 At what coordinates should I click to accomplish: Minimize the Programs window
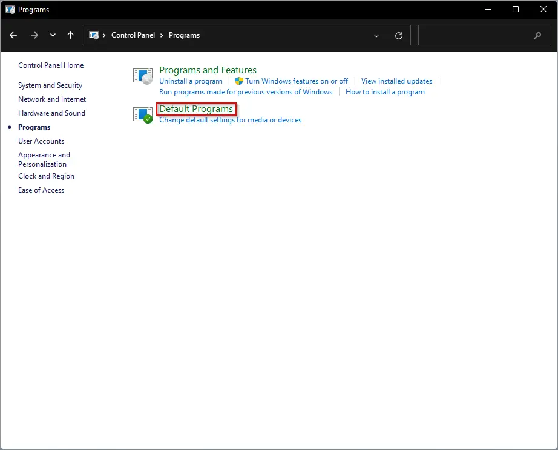[488, 9]
